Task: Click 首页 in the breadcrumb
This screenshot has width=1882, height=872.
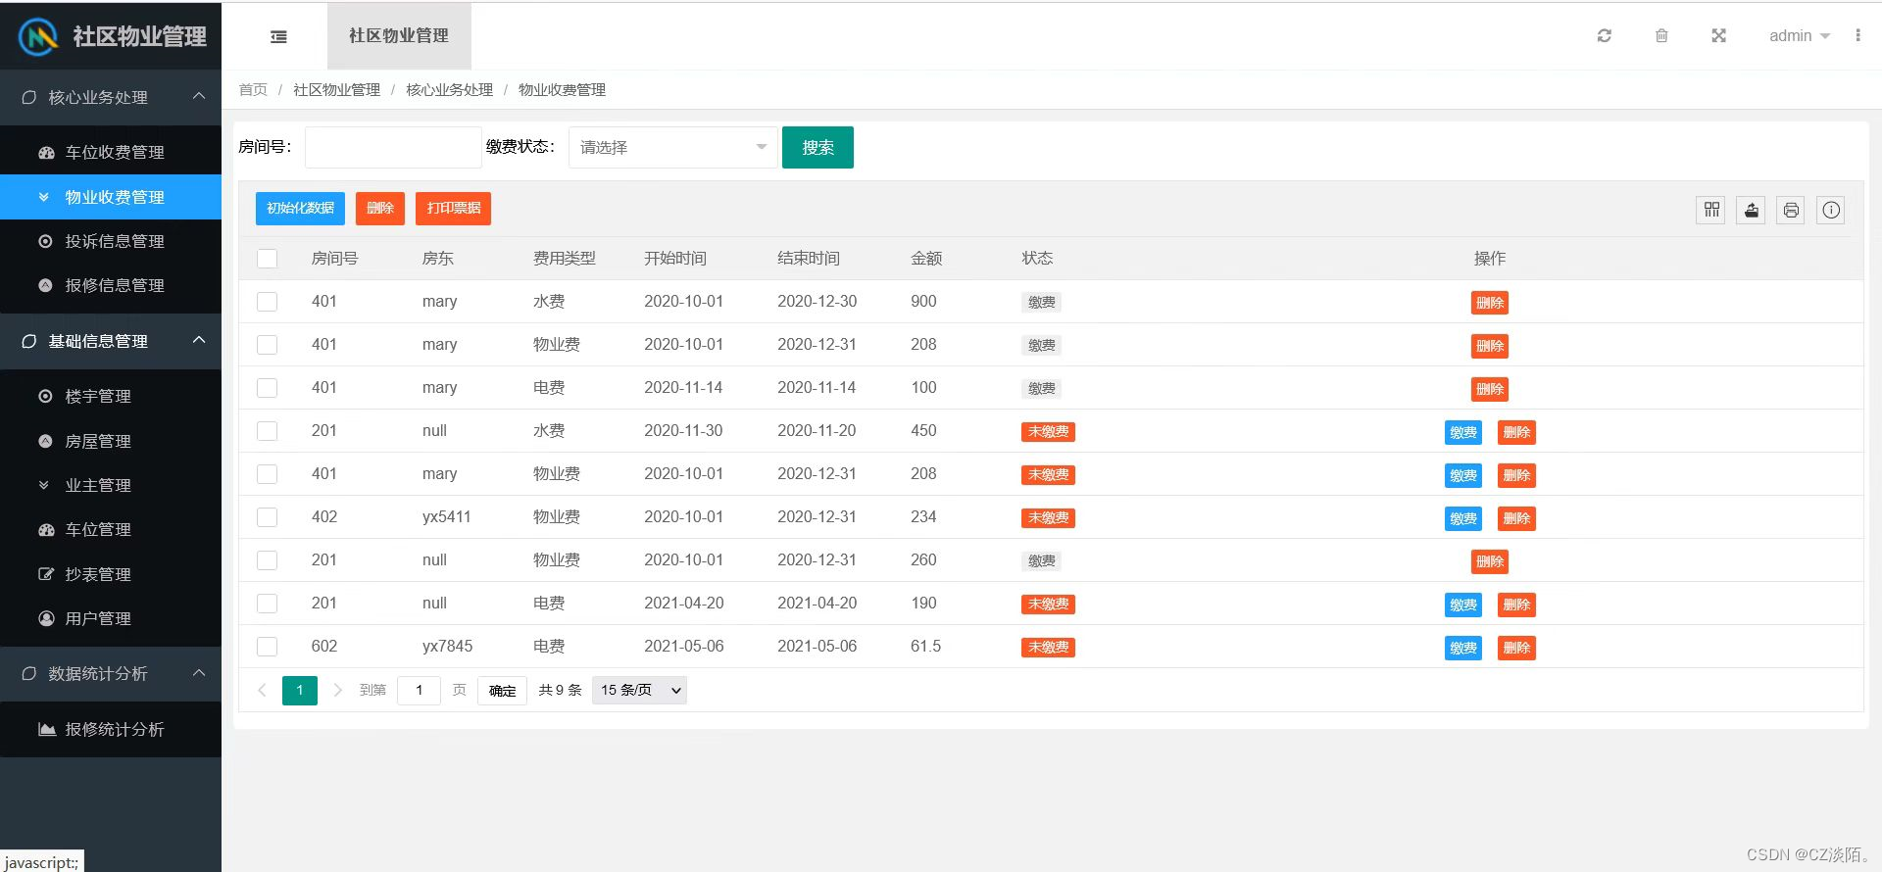Action: click(x=253, y=90)
